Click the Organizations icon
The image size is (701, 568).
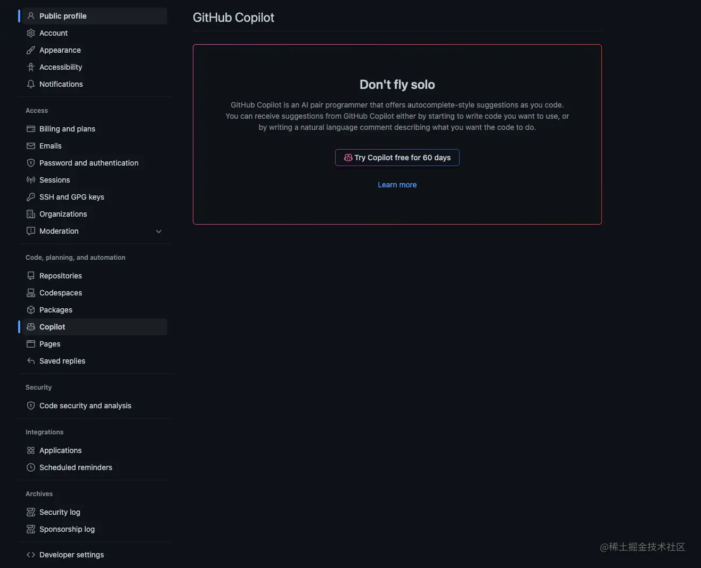tap(30, 214)
